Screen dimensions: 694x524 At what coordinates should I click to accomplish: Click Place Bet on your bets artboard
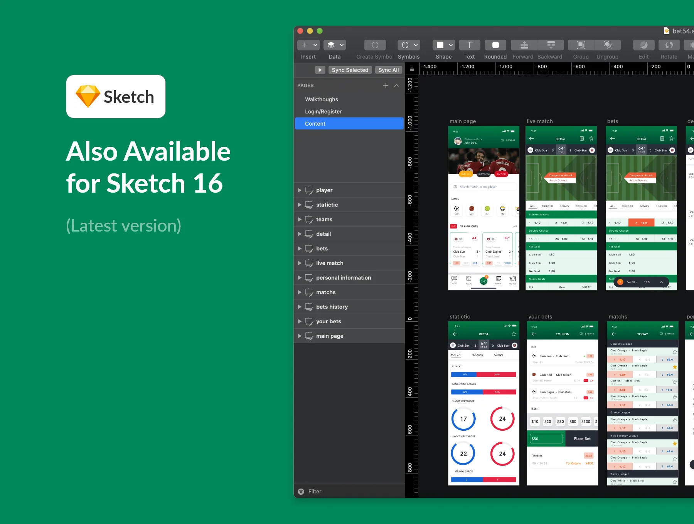[x=582, y=438]
